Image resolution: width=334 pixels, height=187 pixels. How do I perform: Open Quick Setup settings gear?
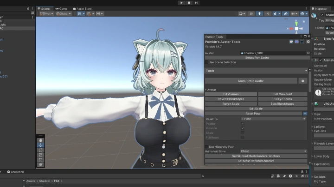pyautogui.click(x=303, y=81)
